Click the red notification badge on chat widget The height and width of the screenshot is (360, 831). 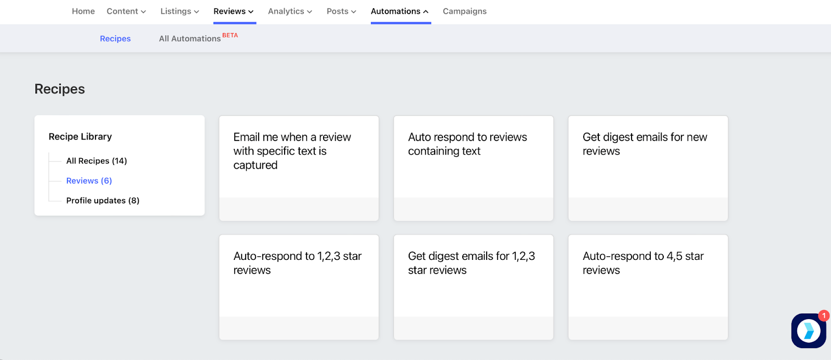tap(824, 315)
